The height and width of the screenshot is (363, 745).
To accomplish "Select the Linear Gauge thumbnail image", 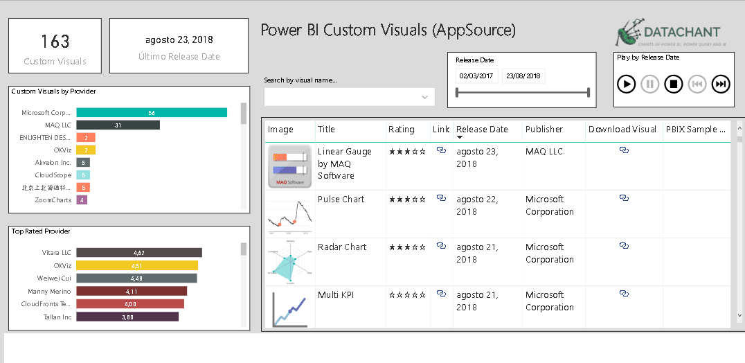I will click(290, 166).
